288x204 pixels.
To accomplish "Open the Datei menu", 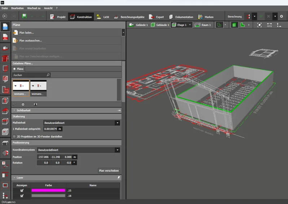I will 5,8.
